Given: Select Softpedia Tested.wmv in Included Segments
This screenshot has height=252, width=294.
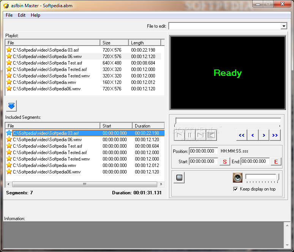Looking at the screenshot, I should (85, 159).
